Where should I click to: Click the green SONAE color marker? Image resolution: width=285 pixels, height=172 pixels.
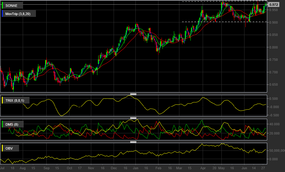point(3,5)
